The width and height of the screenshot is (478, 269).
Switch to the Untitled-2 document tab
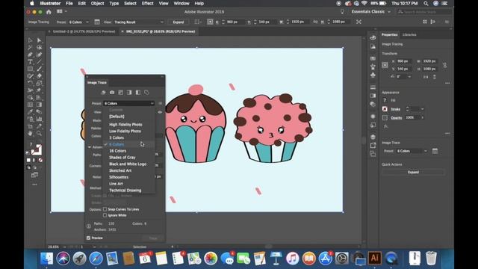[x=84, y=31]
